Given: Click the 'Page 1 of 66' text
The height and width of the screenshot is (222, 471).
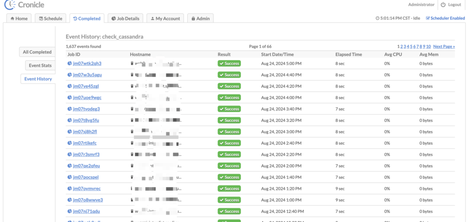Looking at the screenshot, I should tap(260, 46).
